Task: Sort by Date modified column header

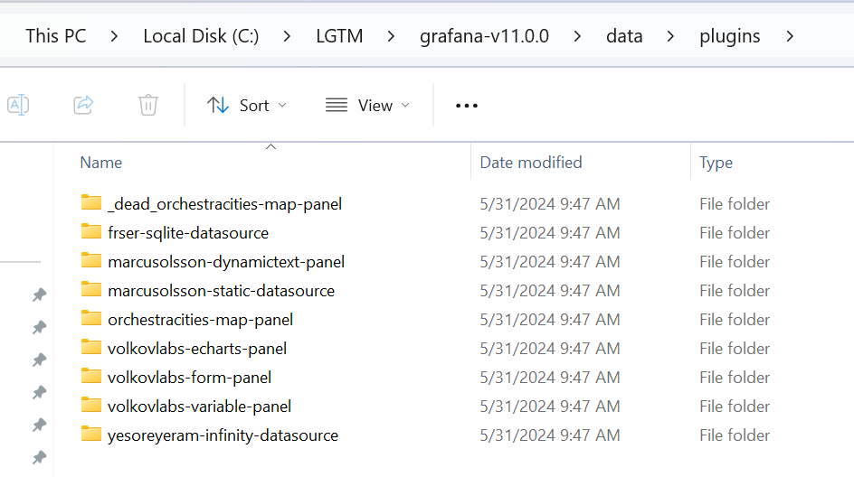Action: coord(531,163)
